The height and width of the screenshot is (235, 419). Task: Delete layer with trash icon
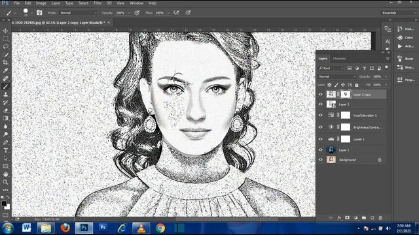(380, 217)
